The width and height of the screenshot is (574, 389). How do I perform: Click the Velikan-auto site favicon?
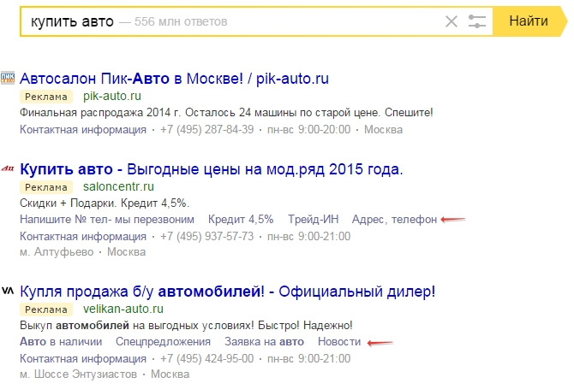coord(8,290)
